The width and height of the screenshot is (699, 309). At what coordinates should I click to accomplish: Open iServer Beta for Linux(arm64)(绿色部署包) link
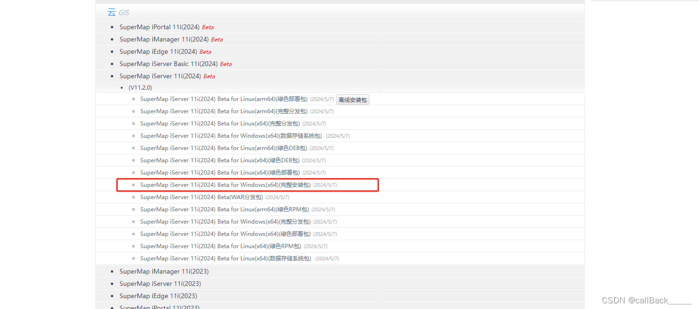tap(224, 99)
